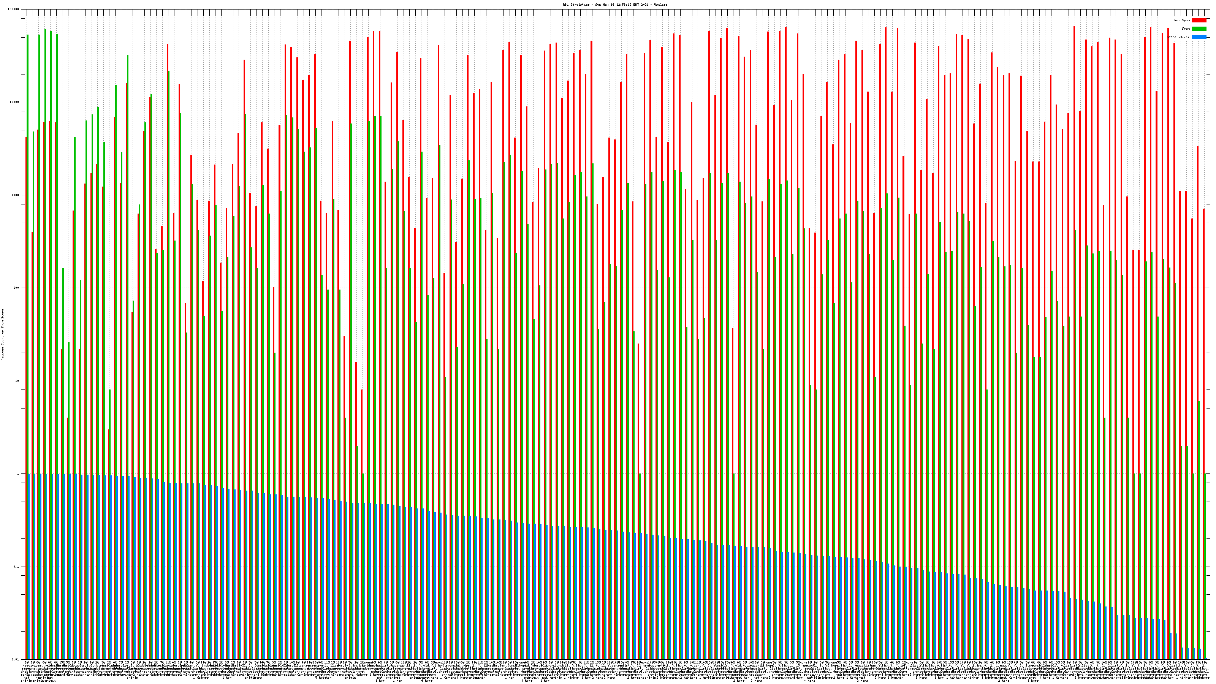Click the green Spam legend swatch
Image resolution: width=1216 pixels, height=684 pixels.
click(1199, 29)
